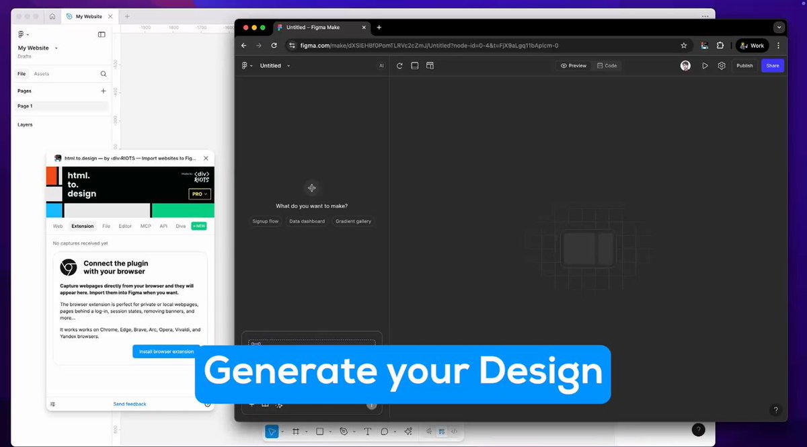This screenshot has height=447, width=807.
Task: Select the Assets tab in left panel
Action: pos(42,74)
